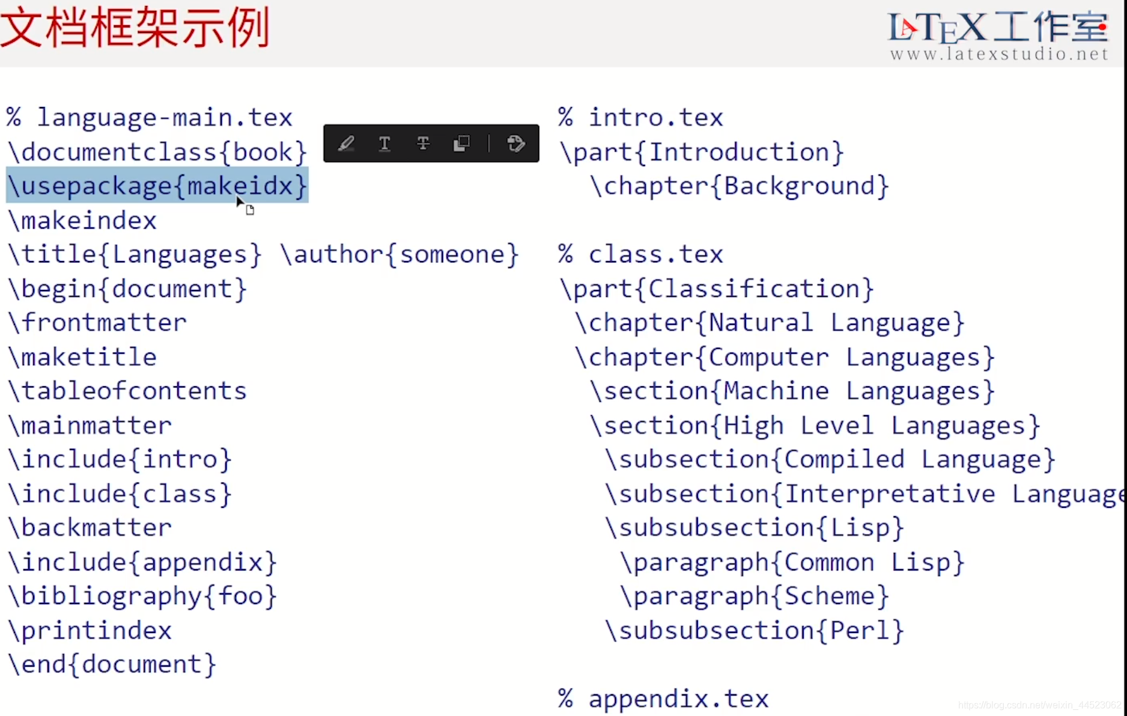This screenshot has height=716, width=1127.
Task: Click the \chapter{Computer Languages} line
Action: tap(785, 357)
